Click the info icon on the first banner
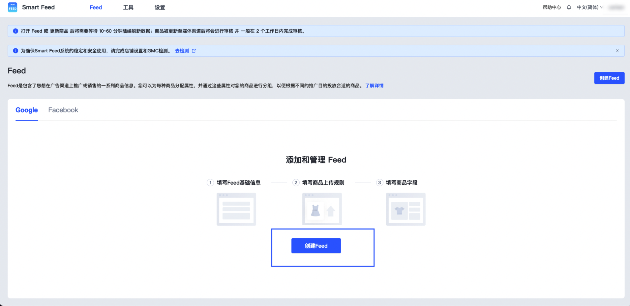630x306 pixels. tap(15, 31)
